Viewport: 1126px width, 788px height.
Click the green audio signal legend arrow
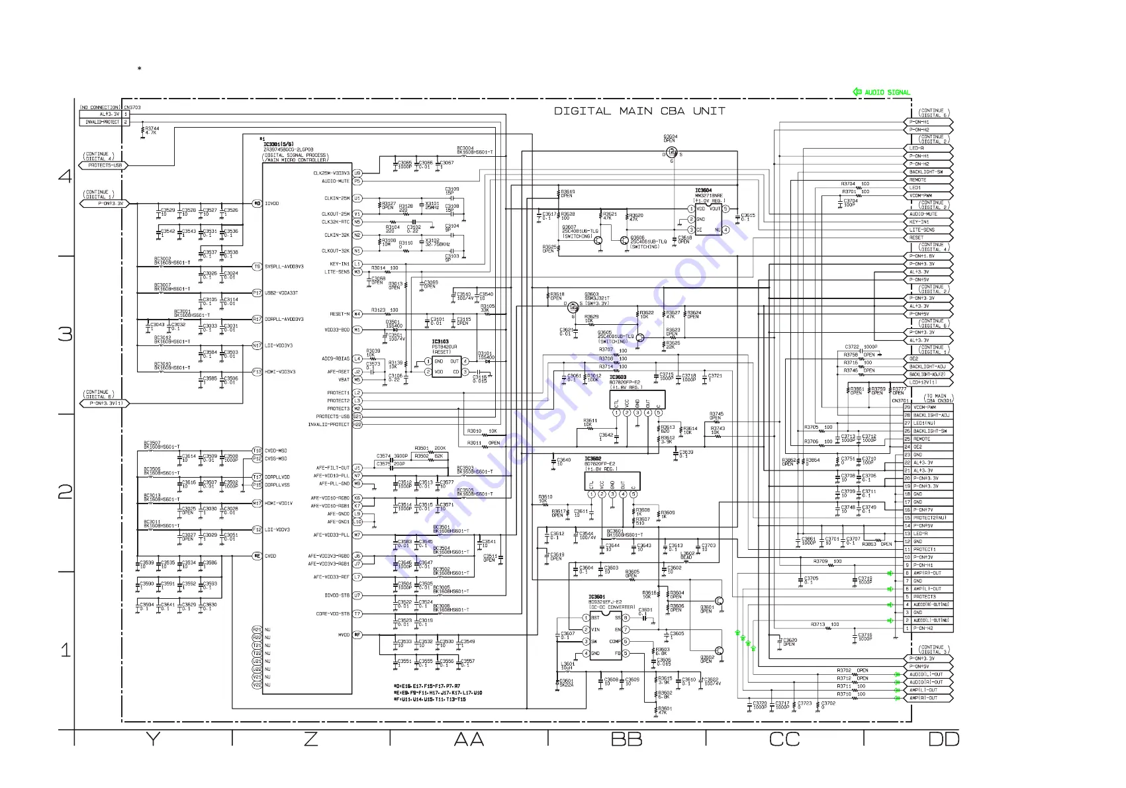[x=857, y=92]
